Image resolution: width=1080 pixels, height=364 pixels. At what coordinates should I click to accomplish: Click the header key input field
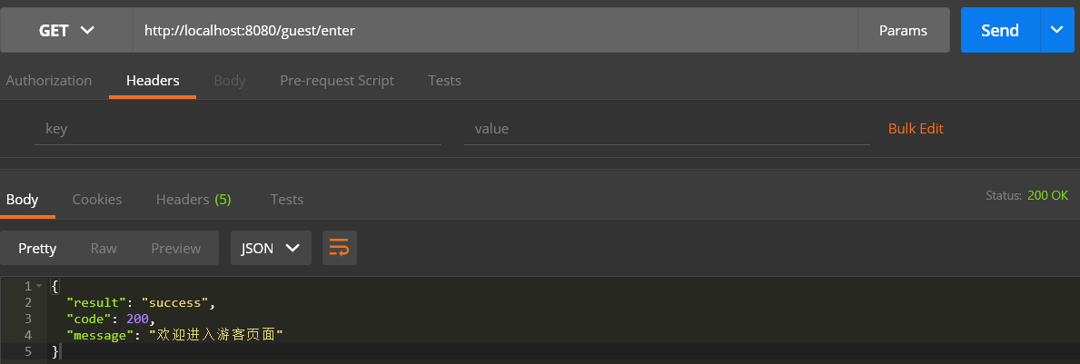[x=238, y=129]
